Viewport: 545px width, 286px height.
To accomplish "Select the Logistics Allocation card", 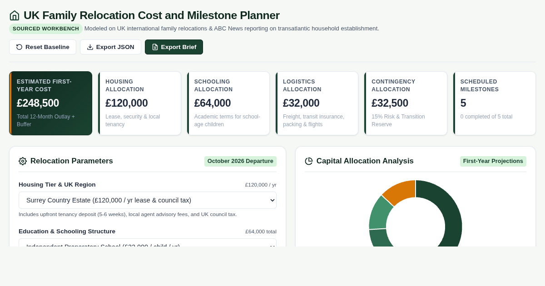I will point(317,103).
